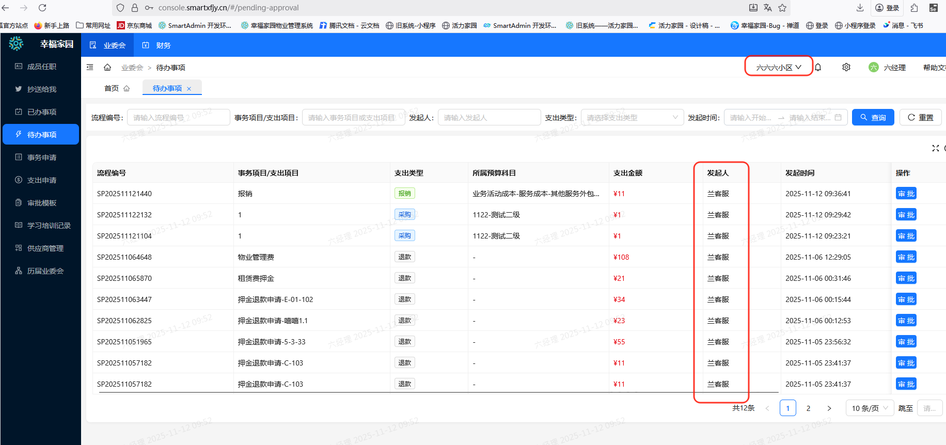Viewport: 946px width, 445px height.
Task: Bookmark page with the star icon
Action: click(x=782, y=8)
